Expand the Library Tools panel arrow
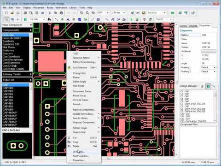This screenshot has height=166, width=221. 30,74
